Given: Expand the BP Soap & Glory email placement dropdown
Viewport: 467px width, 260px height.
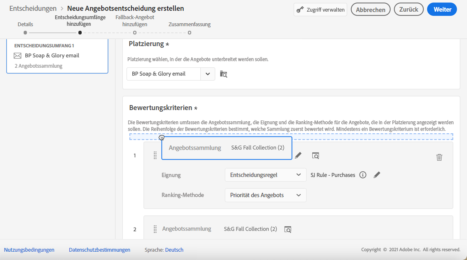Looking at the screenshot, I should point(208,74).
